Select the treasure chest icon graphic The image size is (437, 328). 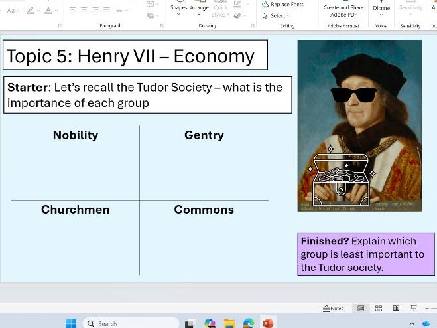coord(342,176)
